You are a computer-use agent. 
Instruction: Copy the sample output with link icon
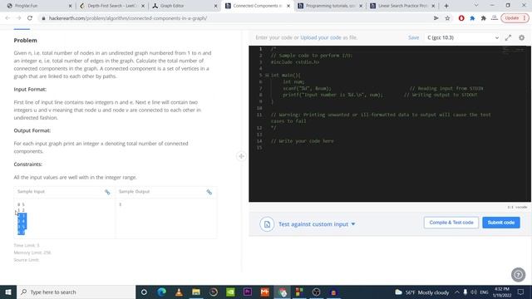[209, 192]
